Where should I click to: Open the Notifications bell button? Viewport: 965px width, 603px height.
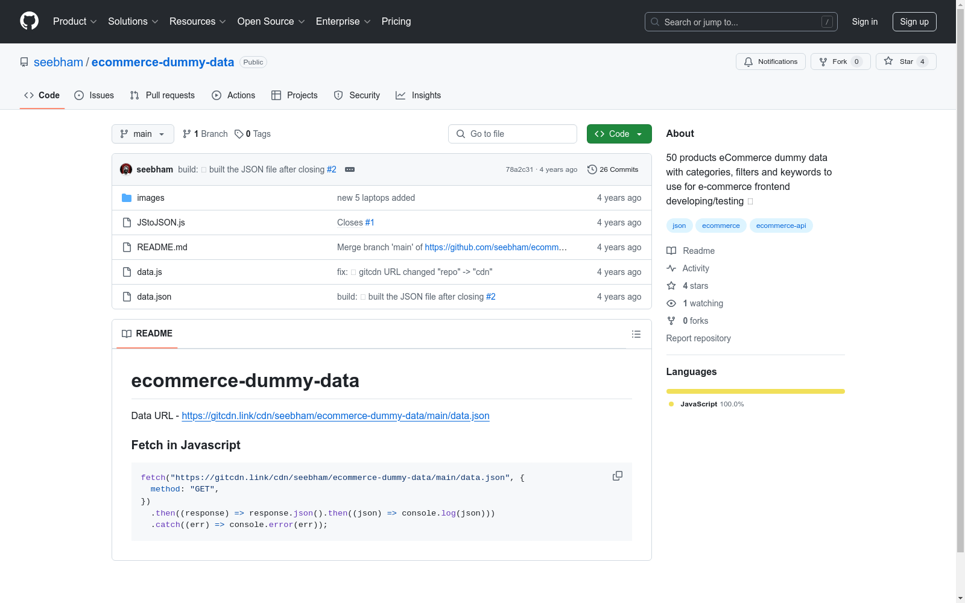770,62
